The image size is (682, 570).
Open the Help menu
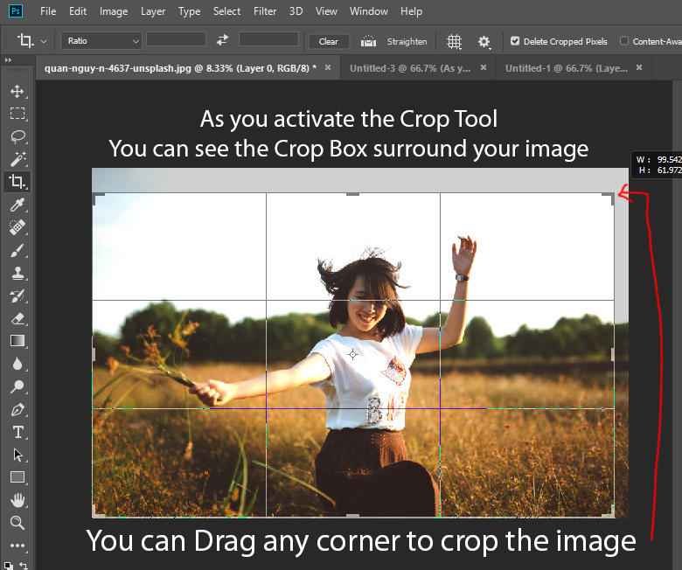click(411, 11)
